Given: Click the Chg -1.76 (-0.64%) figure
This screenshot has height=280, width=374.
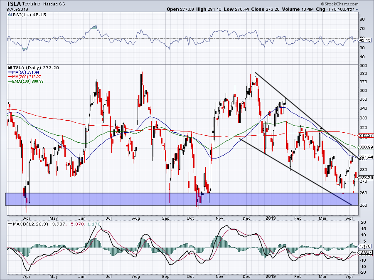Looking at the screenshot, I should (335, 9).
